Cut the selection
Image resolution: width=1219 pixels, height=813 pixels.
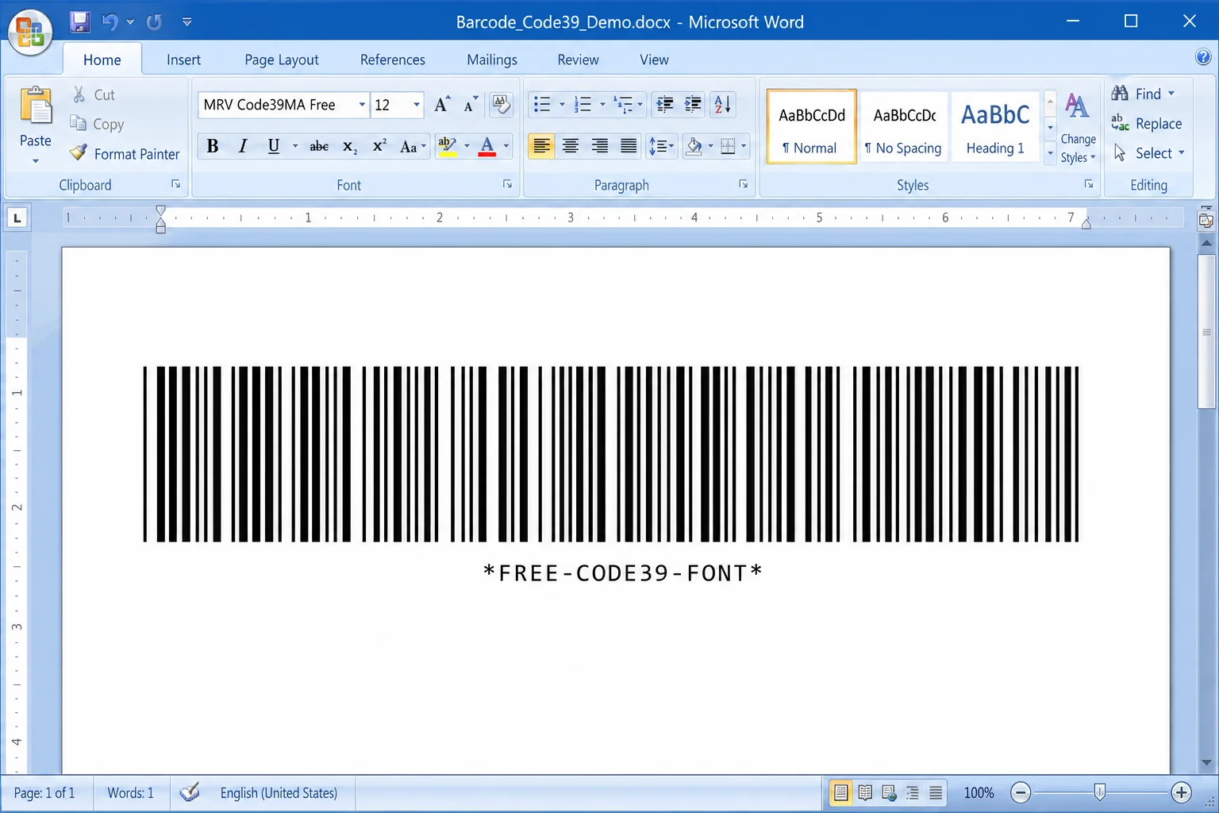pos(93,94)
